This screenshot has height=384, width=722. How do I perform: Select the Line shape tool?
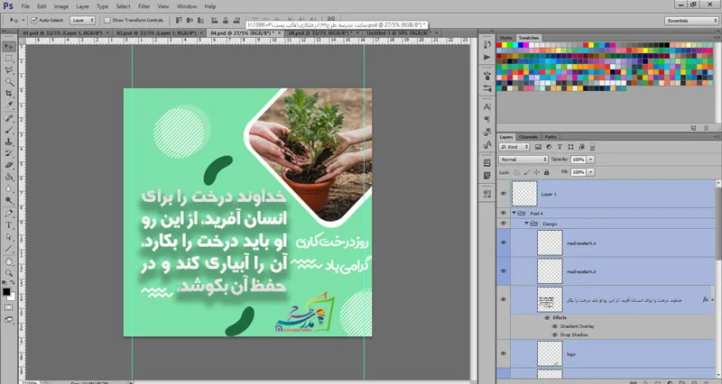8,249
